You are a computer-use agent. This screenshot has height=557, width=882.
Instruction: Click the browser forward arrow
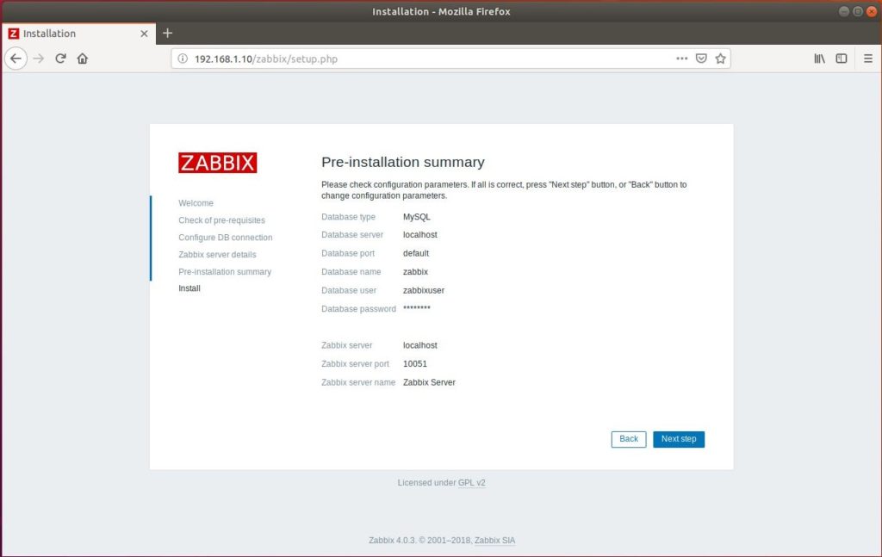(38, 59)
